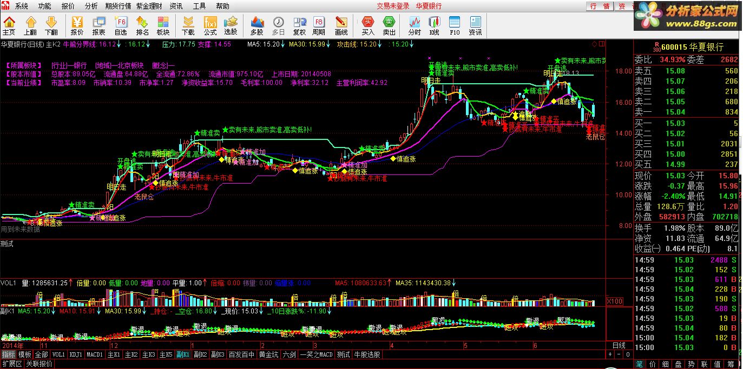Screen dimensions: 743x369
Task: Select the MACD1 indicator tab
Action: coord(95,355)
